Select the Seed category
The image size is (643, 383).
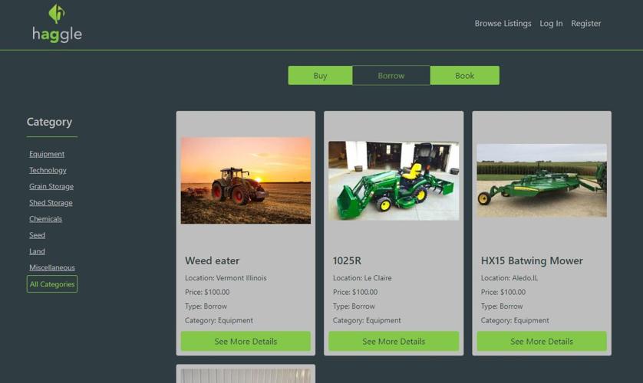point(37,235)
